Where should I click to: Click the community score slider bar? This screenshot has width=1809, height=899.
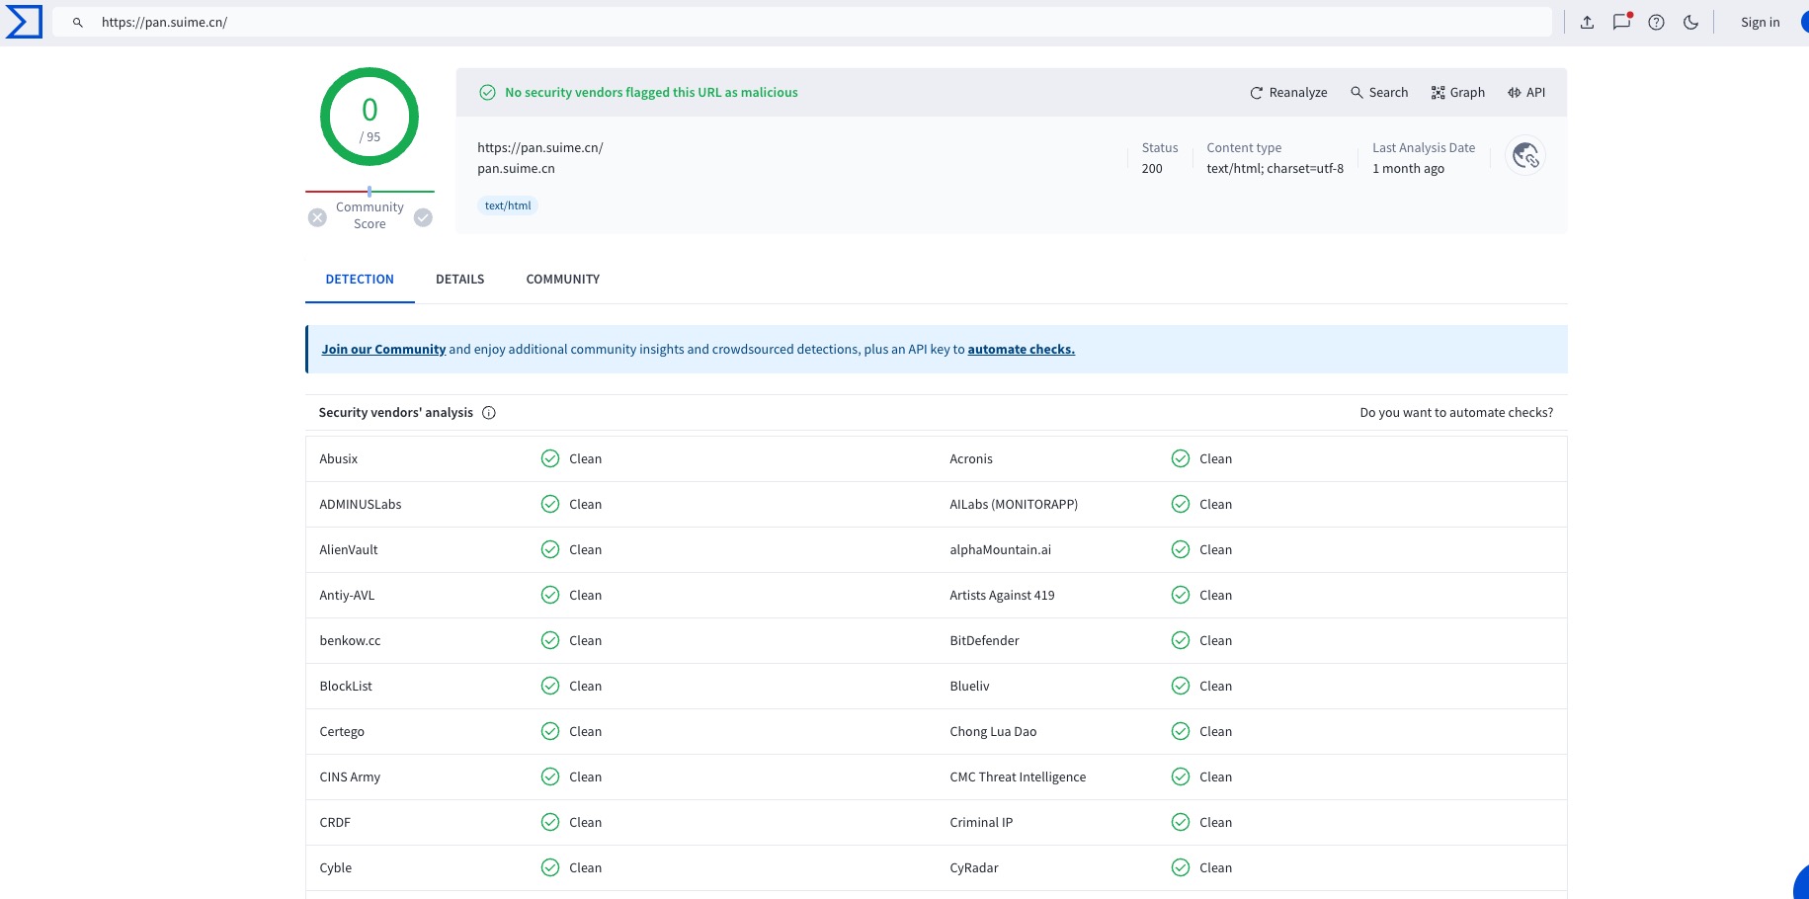pyautogui.click(x=370, y=191)
